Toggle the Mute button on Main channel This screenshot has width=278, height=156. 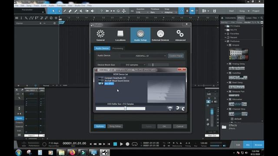tap(209, 98)
